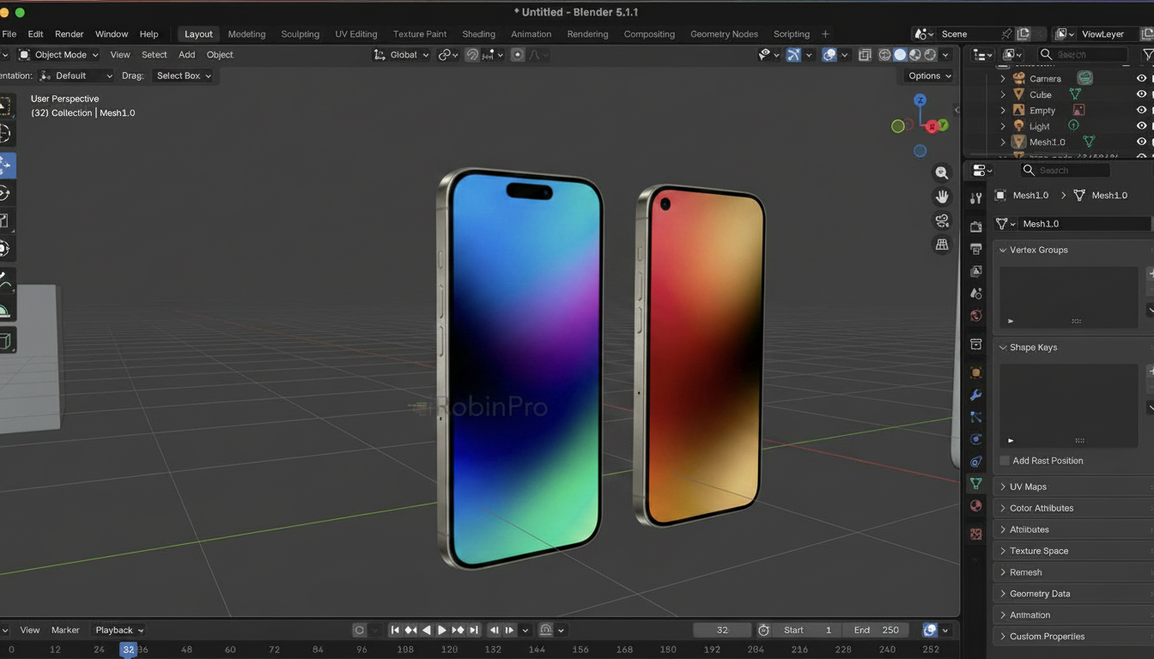Click frame 32 marker on timeline
The width and height of the screenshot is (1154, 659).
[128, 650]
